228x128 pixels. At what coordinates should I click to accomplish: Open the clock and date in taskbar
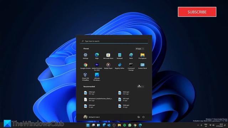[220, 125]
